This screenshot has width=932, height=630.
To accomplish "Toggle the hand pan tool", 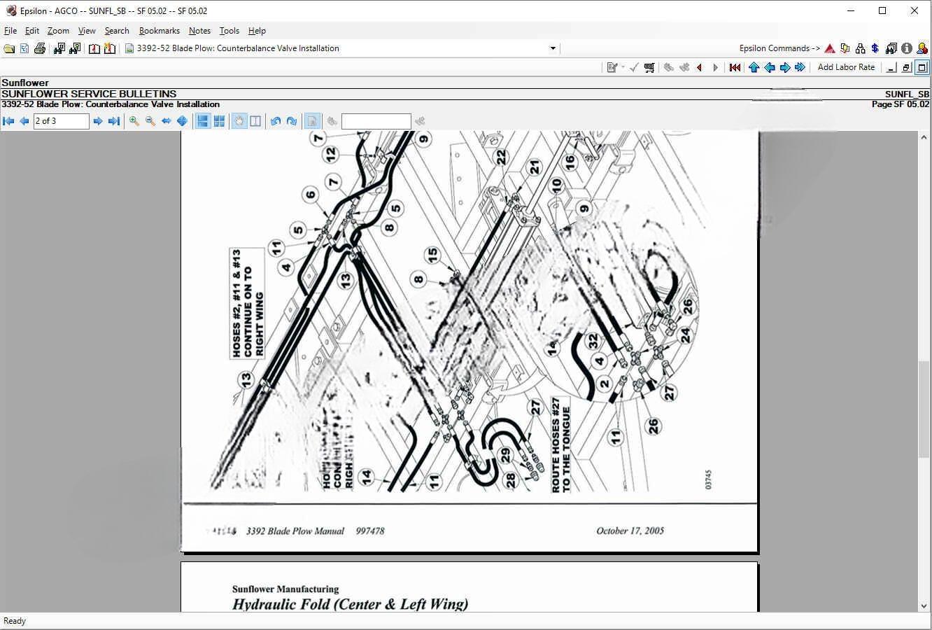I will [x=239, y=121].
